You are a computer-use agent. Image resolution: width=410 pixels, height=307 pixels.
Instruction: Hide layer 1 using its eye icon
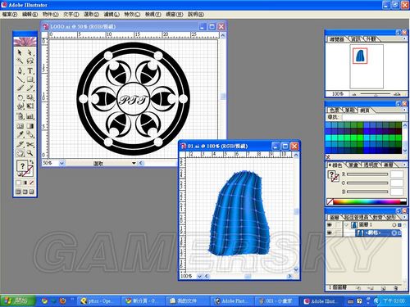(330, 224)
